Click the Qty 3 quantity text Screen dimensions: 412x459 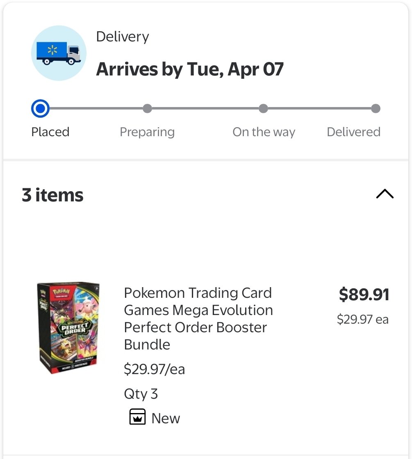[x=141, y=394]
